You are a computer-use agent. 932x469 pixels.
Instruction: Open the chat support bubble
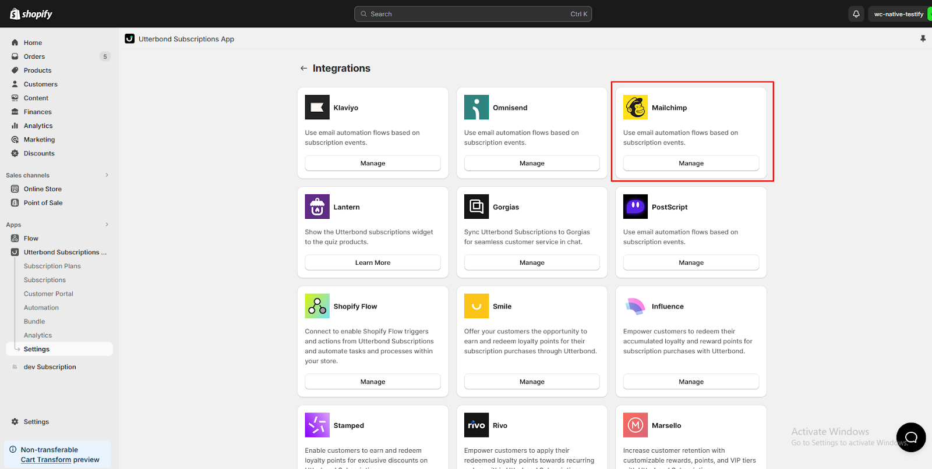click(911, 438)
